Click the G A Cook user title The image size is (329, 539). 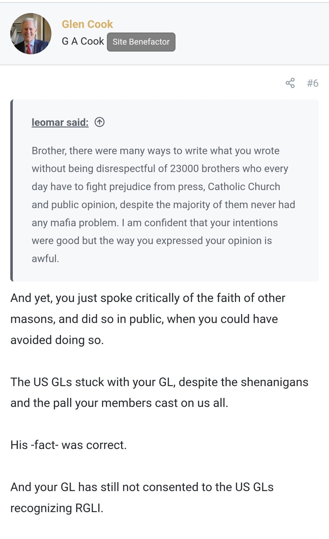pos(83,41)
